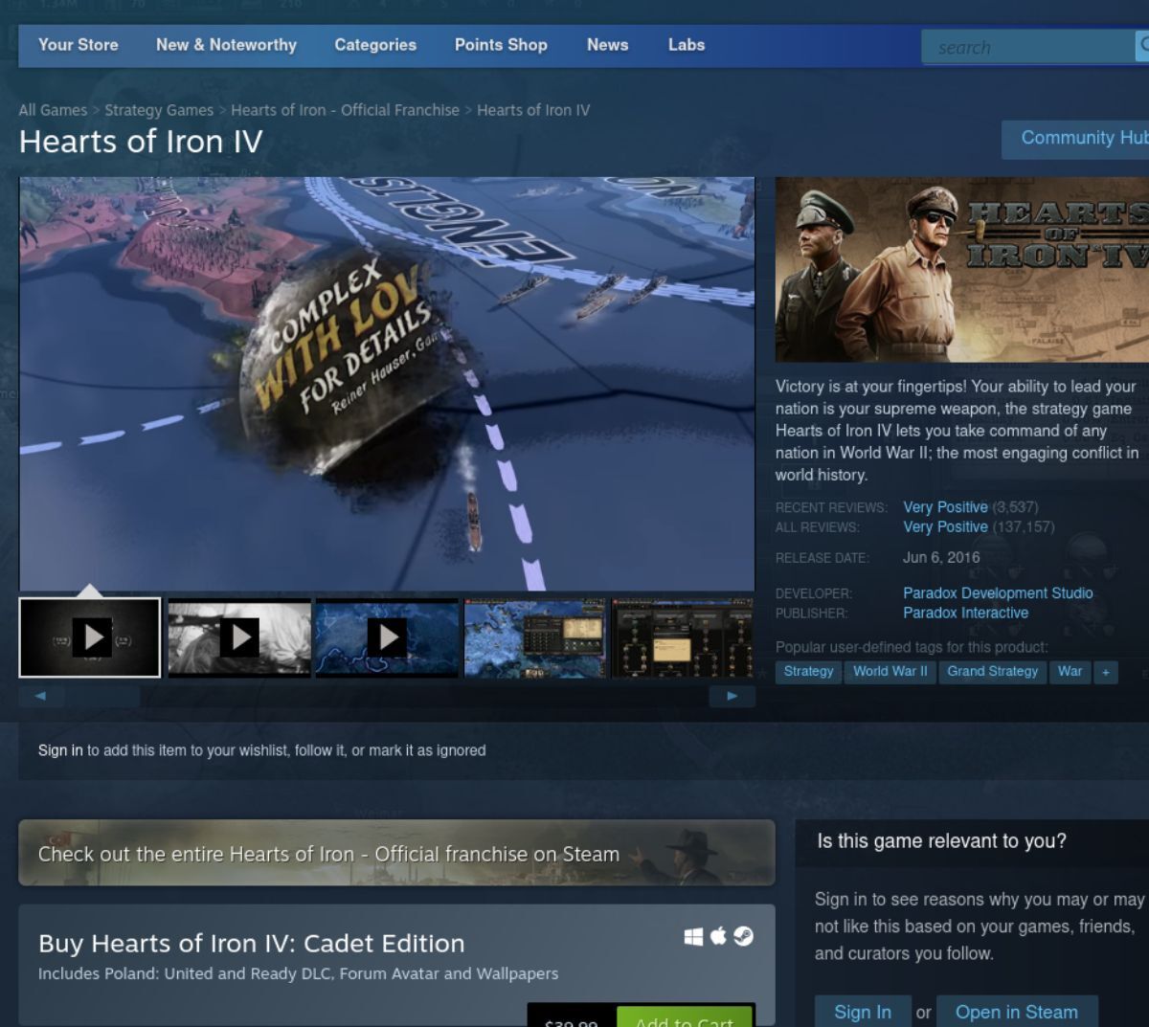Go to Points Shop
The width and height of the screenshot is (1149, 1027).
501,45
